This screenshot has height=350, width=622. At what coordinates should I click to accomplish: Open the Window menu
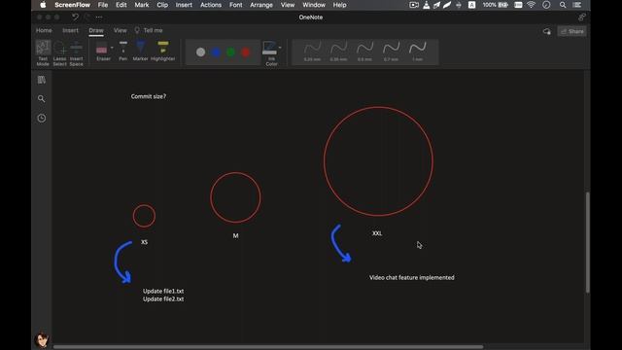click(314, 5)
